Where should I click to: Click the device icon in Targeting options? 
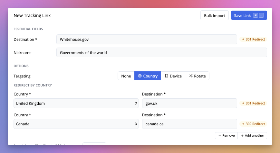[x=167, y=76]
